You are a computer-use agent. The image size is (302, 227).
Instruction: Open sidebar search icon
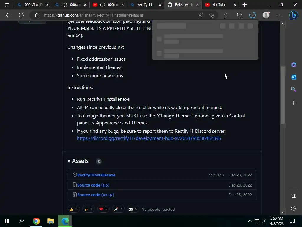click(x=293, y=89)
